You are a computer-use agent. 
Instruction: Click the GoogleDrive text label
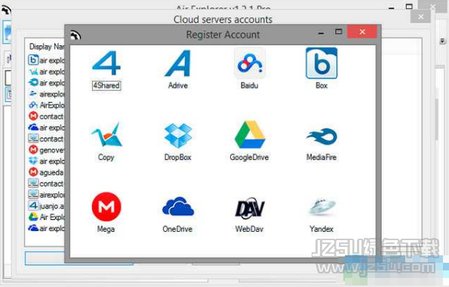coord(249,157)
